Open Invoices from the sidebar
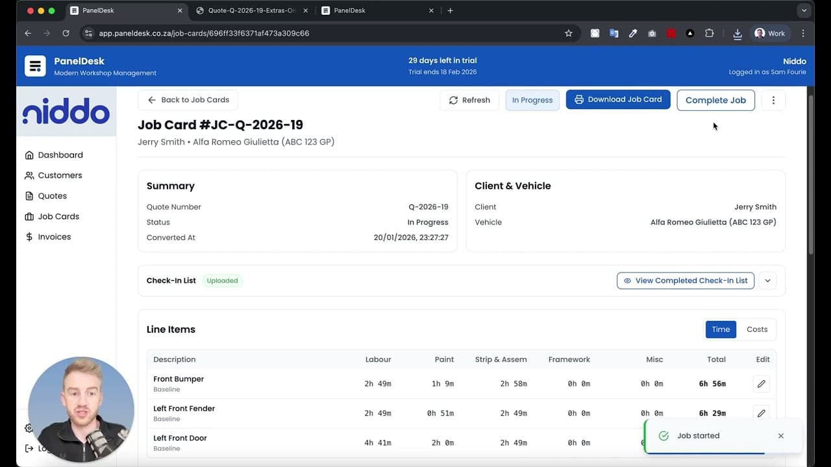This screenshot has height=467, width=831. click(x=54, y=236)
